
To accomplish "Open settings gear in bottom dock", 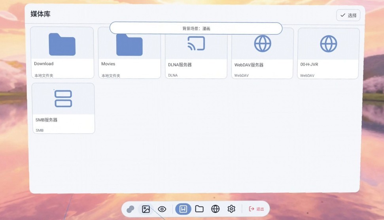I will pos(231,209).
